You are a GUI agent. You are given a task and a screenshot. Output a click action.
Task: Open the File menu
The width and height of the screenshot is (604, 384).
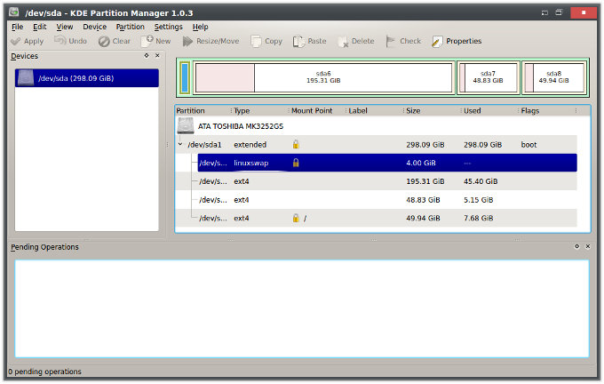pos(18,27)
